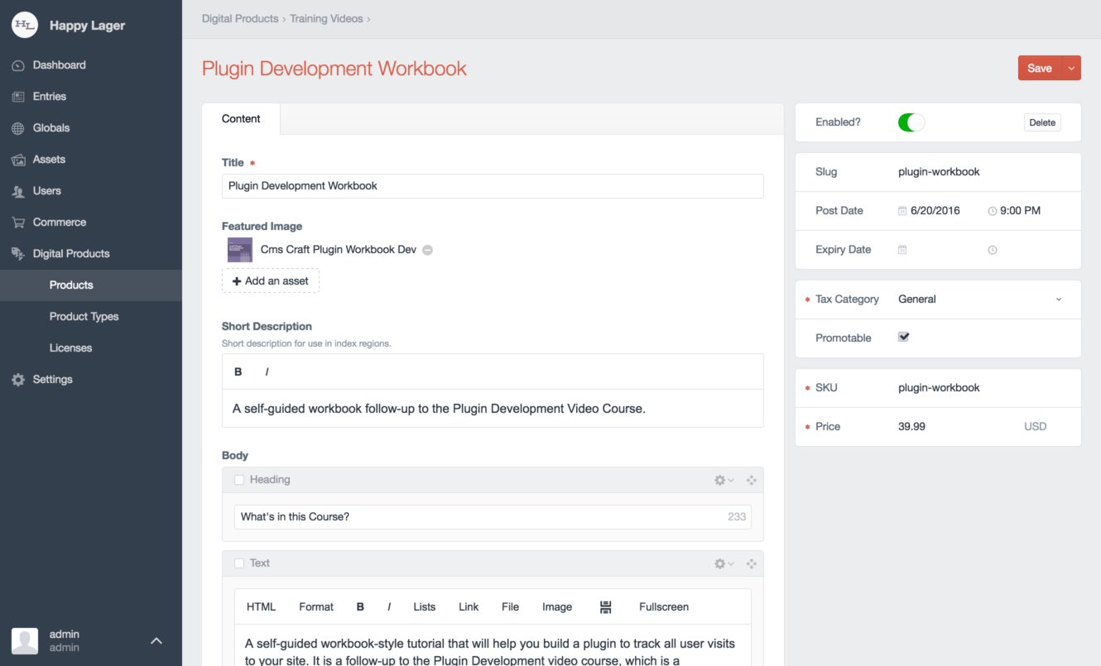
Task: Click the Title input field
Action: point(493,186)
